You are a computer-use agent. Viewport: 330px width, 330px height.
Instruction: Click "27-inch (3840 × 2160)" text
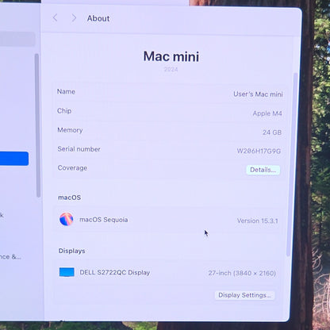click(x=242, y=273)
